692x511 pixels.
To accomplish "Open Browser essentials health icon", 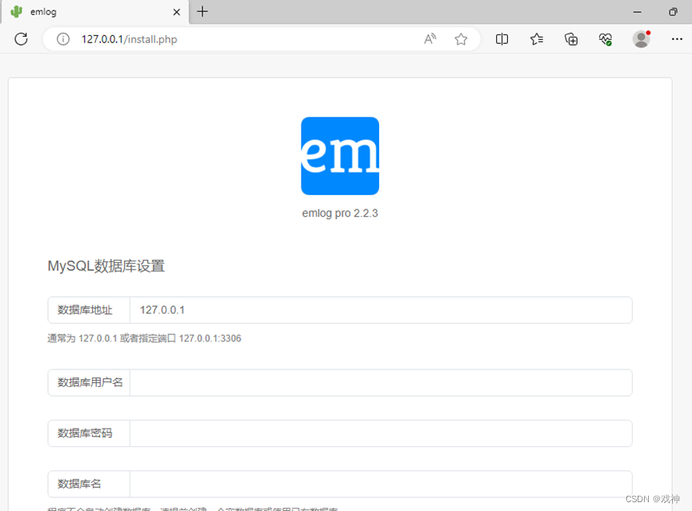I will (606, 38).
